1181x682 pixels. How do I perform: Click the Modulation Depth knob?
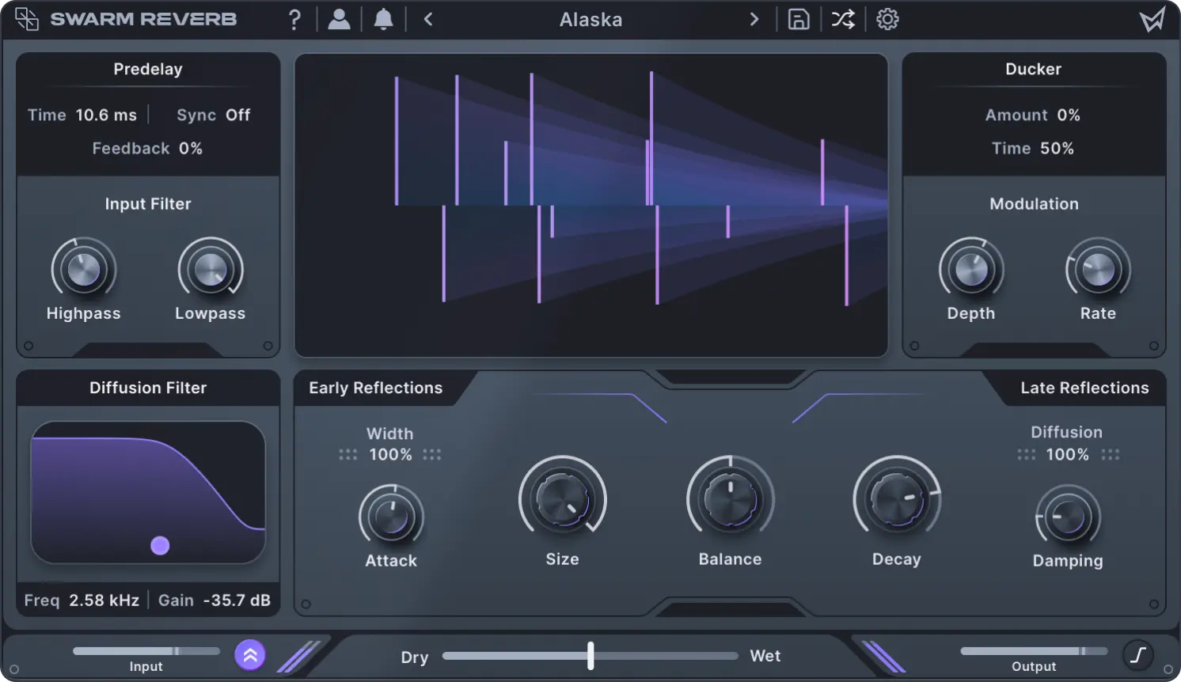point(971,270)
